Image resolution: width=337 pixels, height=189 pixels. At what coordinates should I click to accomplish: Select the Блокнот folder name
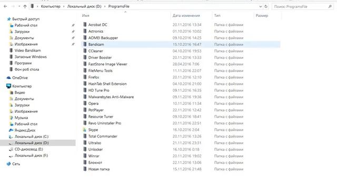tap(95, 162)
